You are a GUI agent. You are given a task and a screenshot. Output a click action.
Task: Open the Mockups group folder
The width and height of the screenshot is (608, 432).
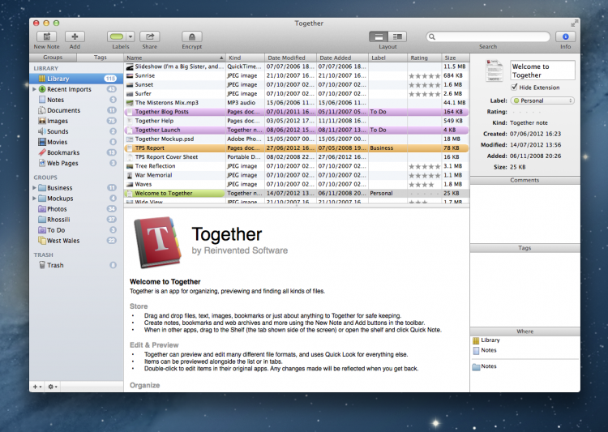click(x=42, y=198)
